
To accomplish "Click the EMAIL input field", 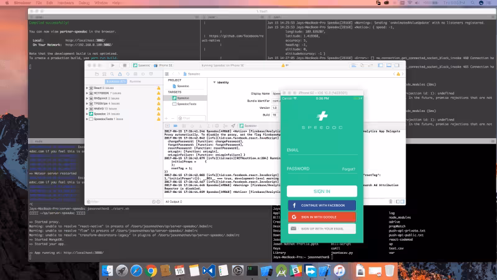I will (x=321, y=149).
